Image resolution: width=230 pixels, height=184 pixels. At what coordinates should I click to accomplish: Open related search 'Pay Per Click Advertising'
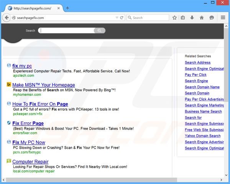[x=204, y=99]
